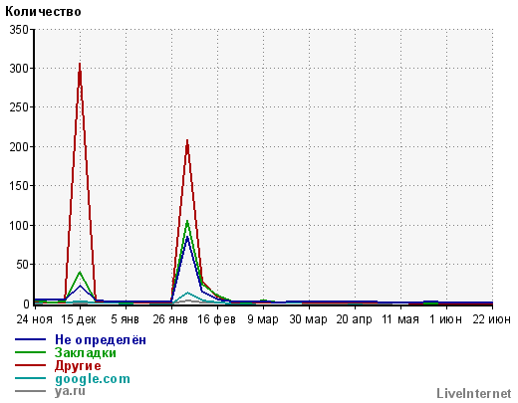
Task: Click the gray ya.ru legend line
Action: 30,391
